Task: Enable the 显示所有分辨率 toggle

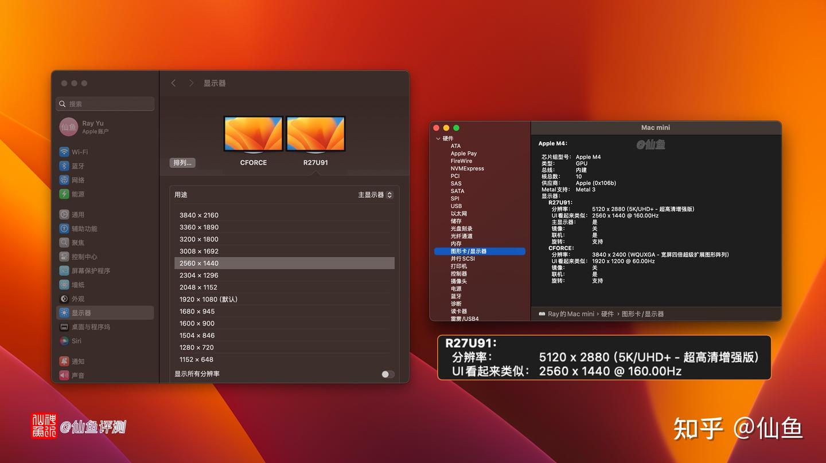Action: (x=388, y=373)
